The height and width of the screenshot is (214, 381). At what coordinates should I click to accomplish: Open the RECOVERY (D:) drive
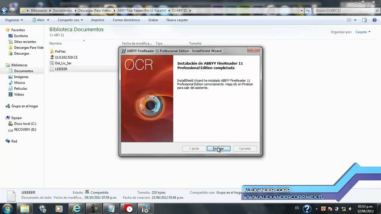25,130
